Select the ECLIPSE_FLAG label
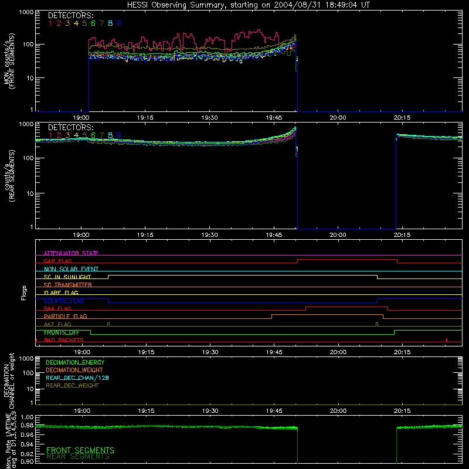 64,301
